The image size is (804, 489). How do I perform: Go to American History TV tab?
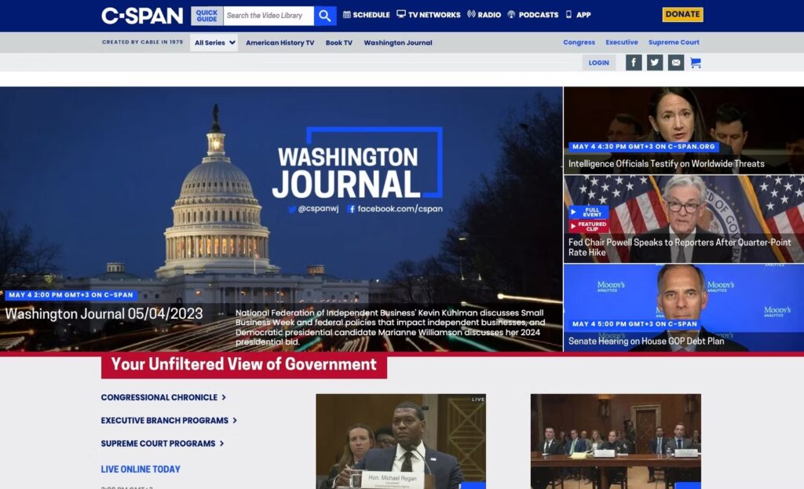pos(280,43)
